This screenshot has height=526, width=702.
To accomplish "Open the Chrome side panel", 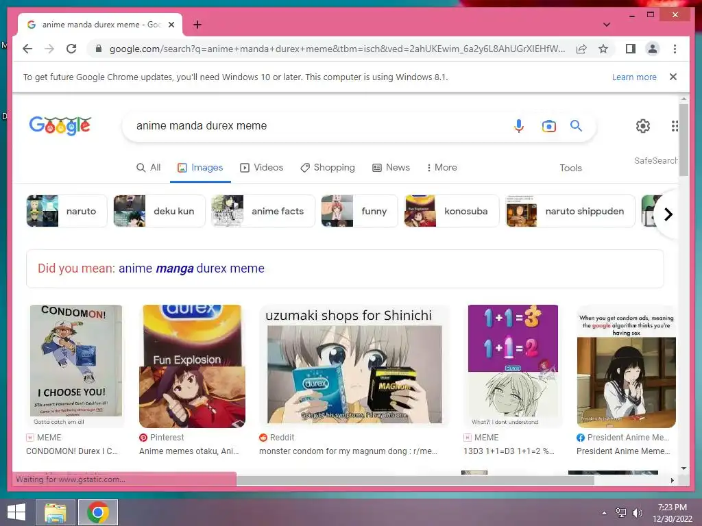I will [x=631, y=49].
